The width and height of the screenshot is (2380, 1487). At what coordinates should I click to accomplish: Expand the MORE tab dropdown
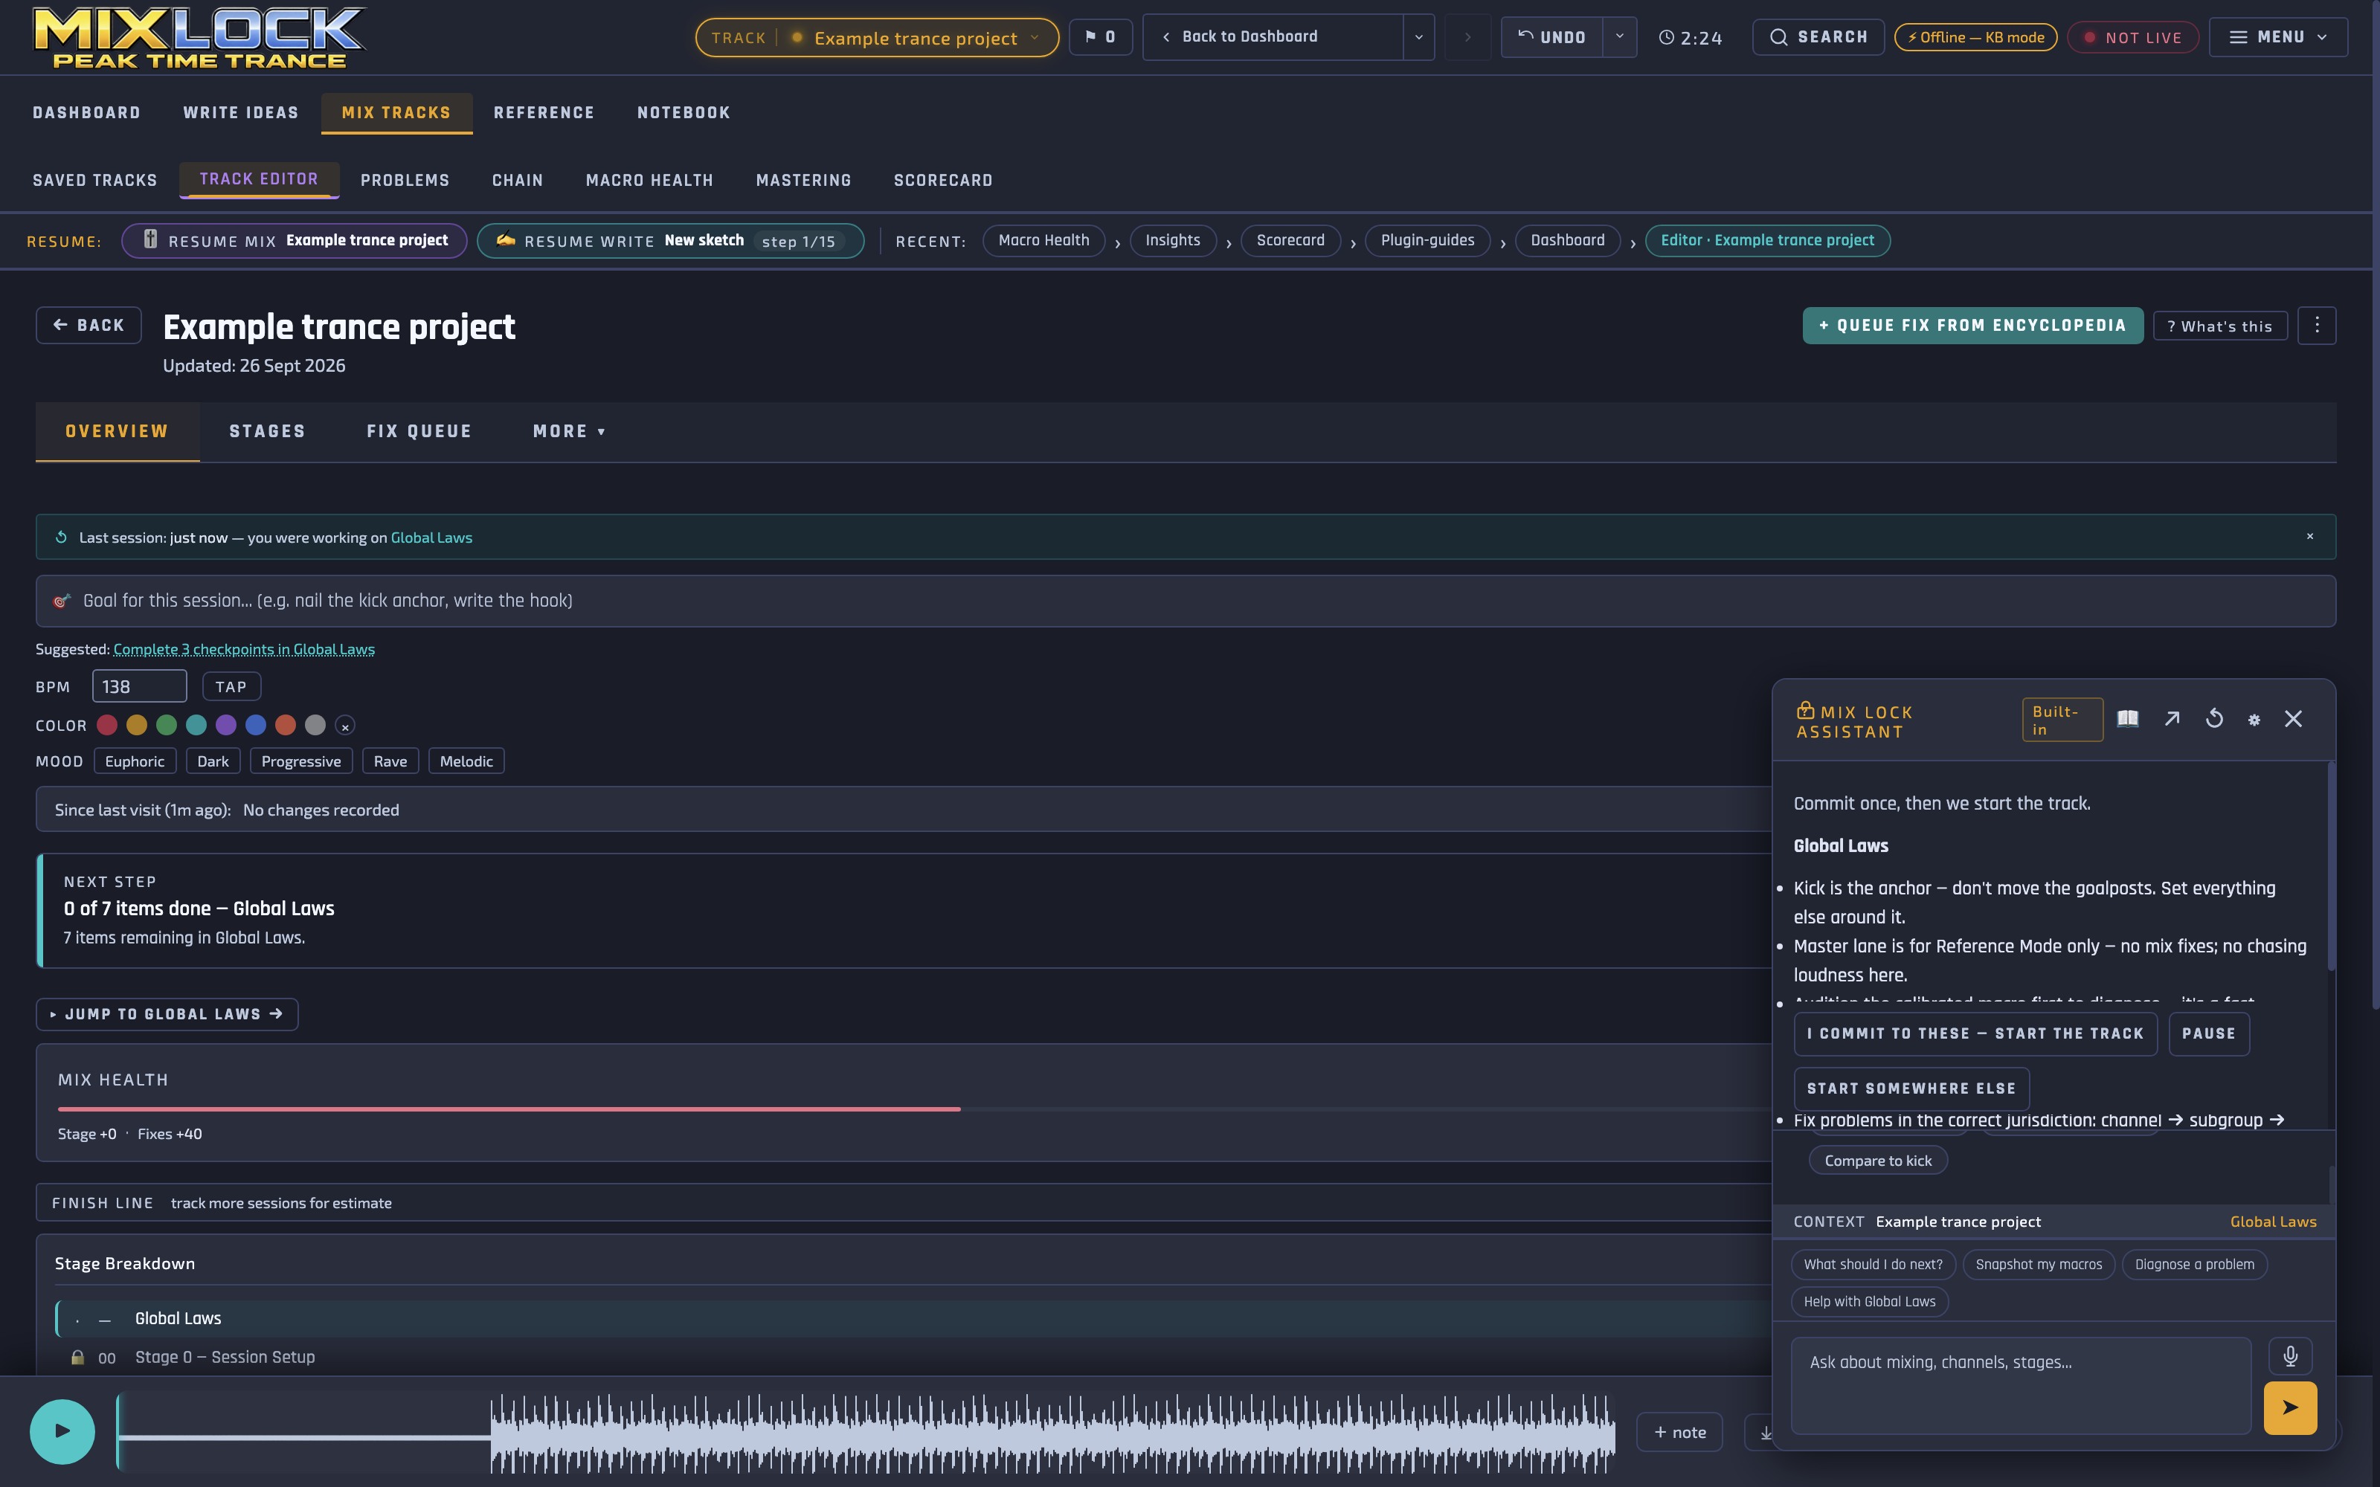568,432
